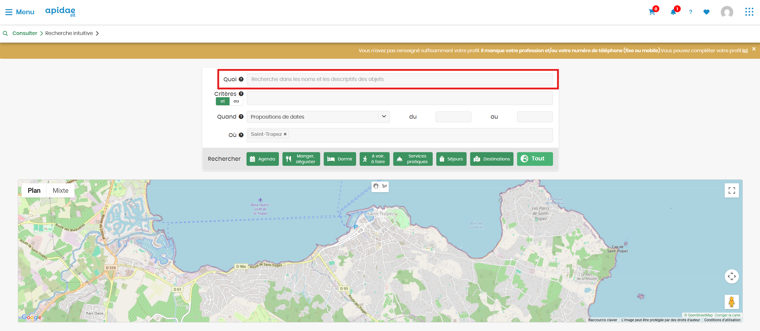The height and width of the screenshot is (331, 760).
Task: Remove the Saint-Tropez location tag
Action: click(285, 134)
